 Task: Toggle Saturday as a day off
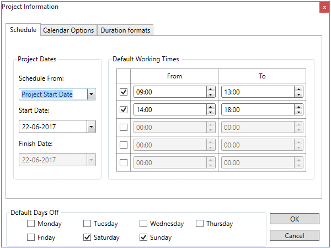coord(87,238)
